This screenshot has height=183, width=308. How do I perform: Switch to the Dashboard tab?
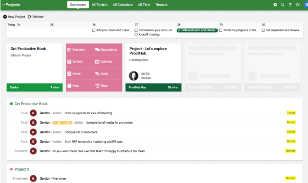[78, 5]
